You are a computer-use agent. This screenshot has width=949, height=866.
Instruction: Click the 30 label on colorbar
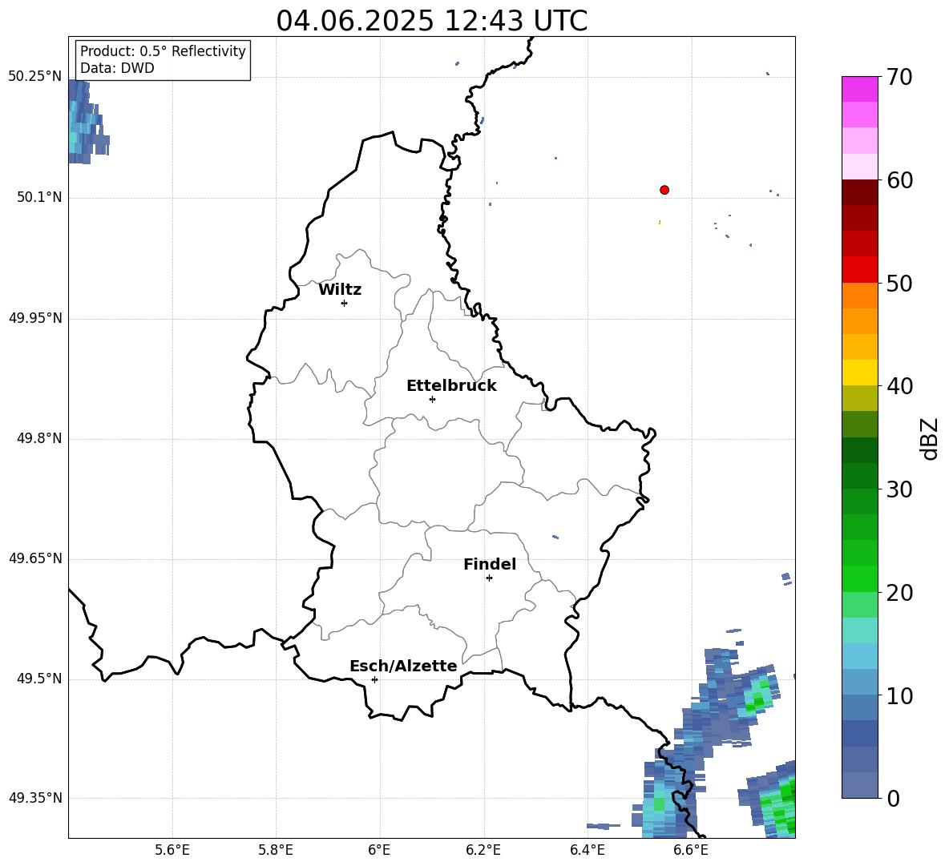(899, 489)
